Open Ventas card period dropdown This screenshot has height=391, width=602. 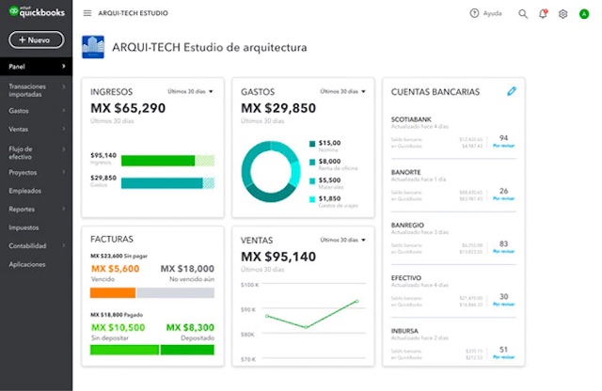coord(342,240)
